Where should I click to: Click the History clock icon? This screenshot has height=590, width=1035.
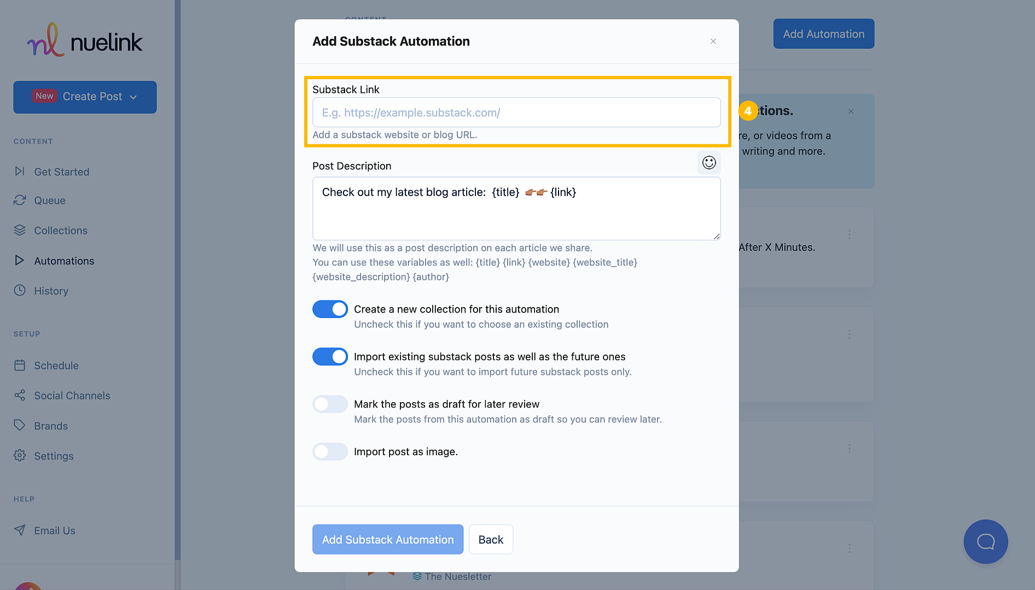pos(20,291)
